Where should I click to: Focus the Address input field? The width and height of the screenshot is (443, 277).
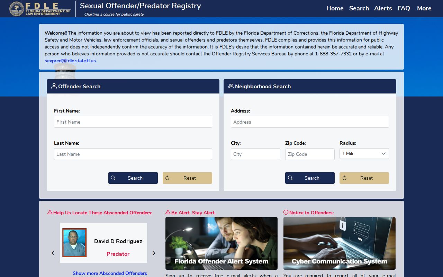(x=310, y=122)
